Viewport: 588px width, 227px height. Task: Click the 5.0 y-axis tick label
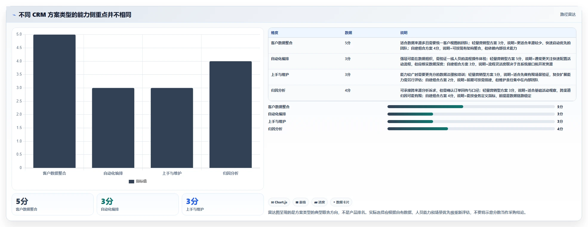coord(19,34)
